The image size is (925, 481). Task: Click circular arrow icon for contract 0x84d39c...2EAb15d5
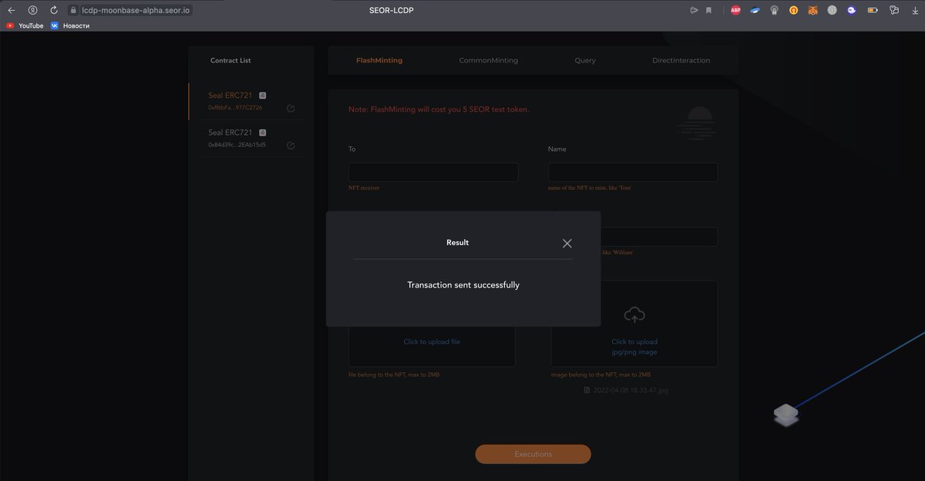[x=291, y=146]
